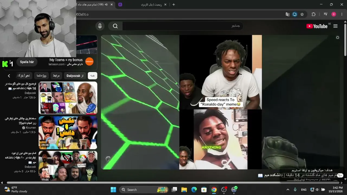Open File Explorer from the taskbar

coord(184,190)
